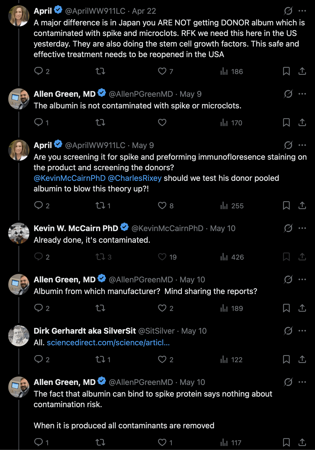Retweet Allen Green's albumin not contaminated tweet
This screenshot has width=315, height=450.
tap(100, 122)
